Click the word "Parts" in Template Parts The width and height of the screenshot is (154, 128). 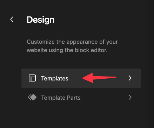point(74,98)
